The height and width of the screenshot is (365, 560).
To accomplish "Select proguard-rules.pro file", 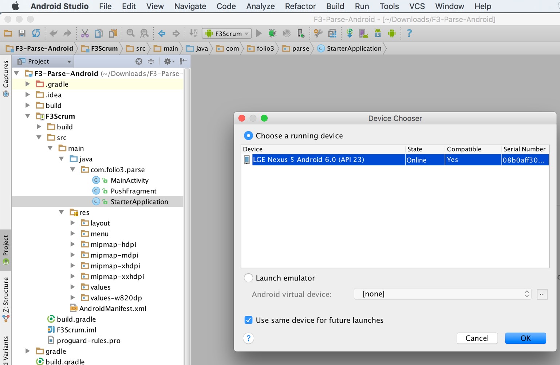I will (x=88, y=341).
